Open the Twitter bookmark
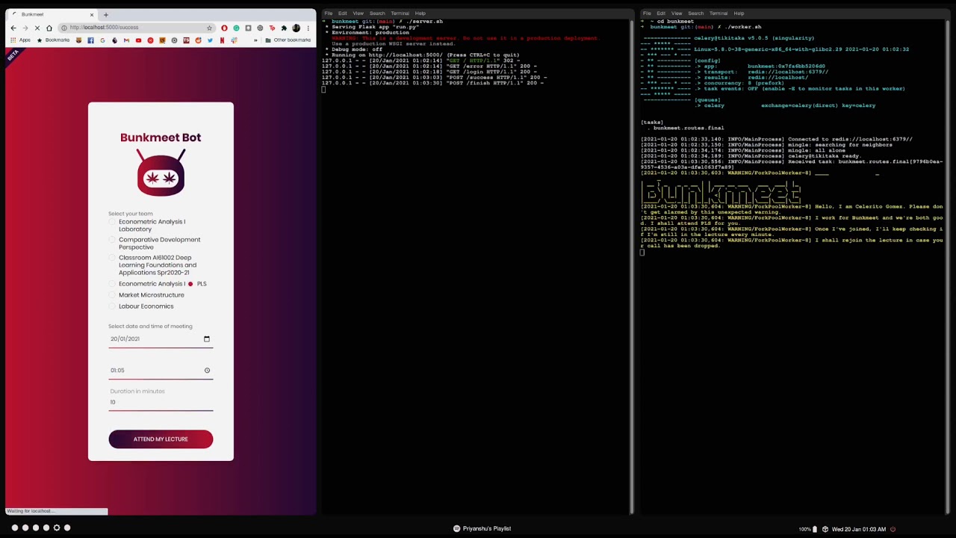The height and width of the screenshot is (538, 956). 210,40
